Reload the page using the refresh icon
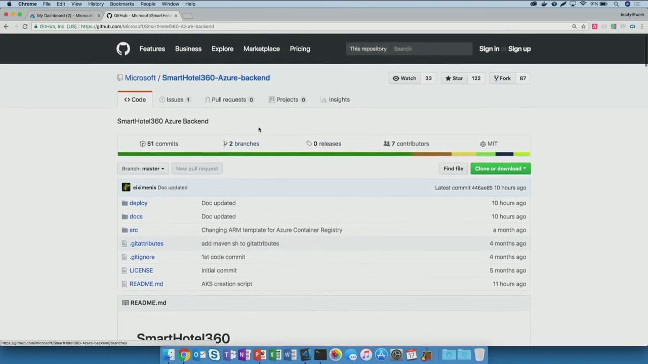 coord(25,26)
